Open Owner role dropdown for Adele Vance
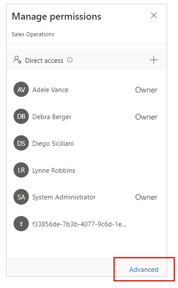 [x=146, y=90]
